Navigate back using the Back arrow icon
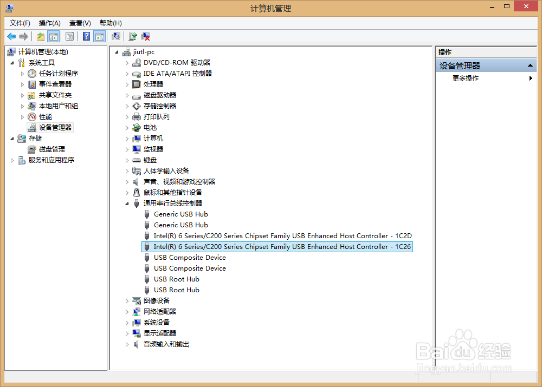 [11, 36]
